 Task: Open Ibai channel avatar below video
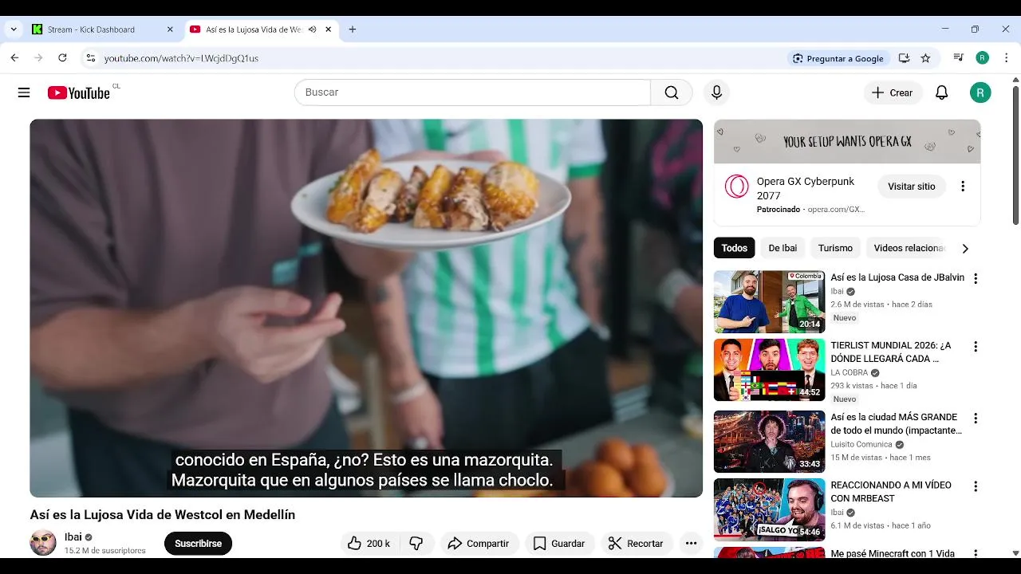[43, 543]
